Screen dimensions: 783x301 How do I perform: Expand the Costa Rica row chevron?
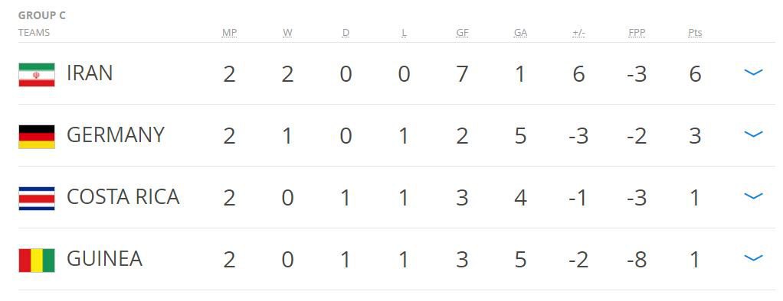pyautogui.click(x=753, y=196)
